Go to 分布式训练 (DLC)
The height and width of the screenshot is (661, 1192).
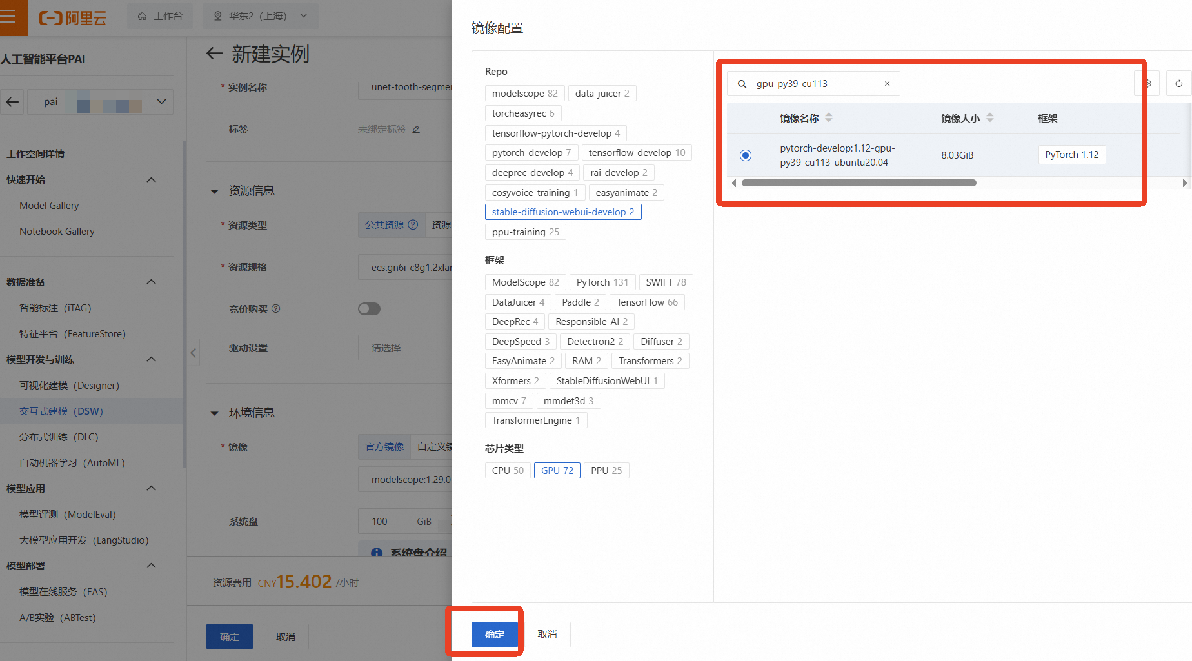(59, 437)
